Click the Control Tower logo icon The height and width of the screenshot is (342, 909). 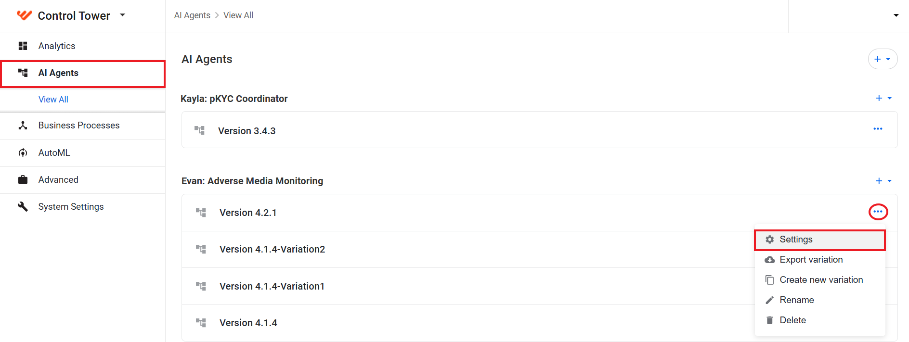pos(24,15)
